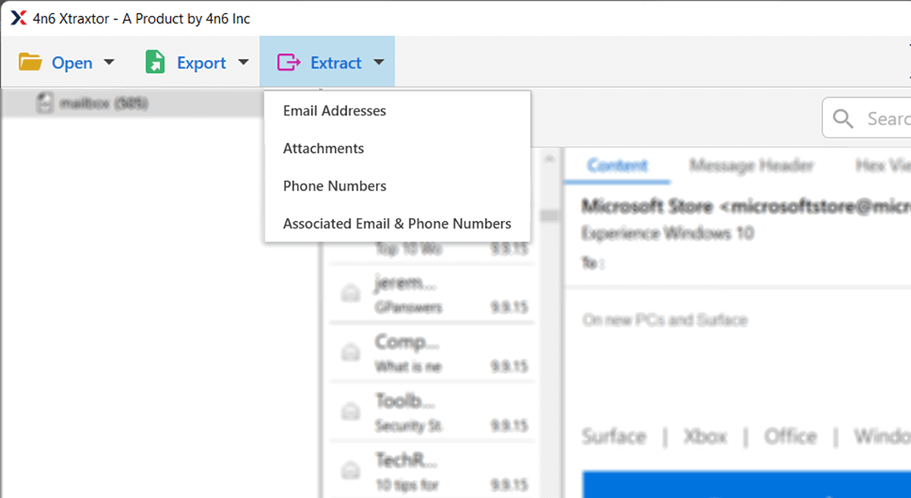
Task: Select the email from jerem...
Action: [431, 294]
